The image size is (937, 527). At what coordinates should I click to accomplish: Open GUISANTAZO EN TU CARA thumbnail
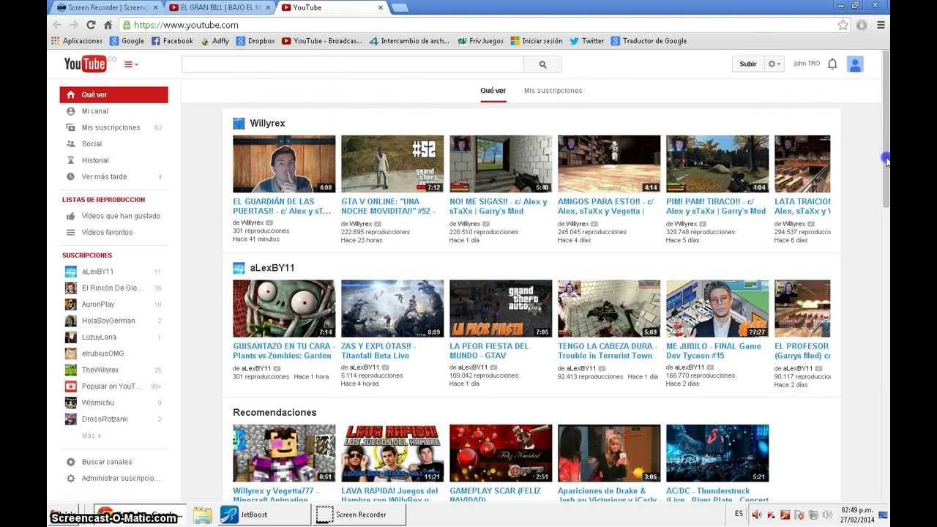[284, 308]
